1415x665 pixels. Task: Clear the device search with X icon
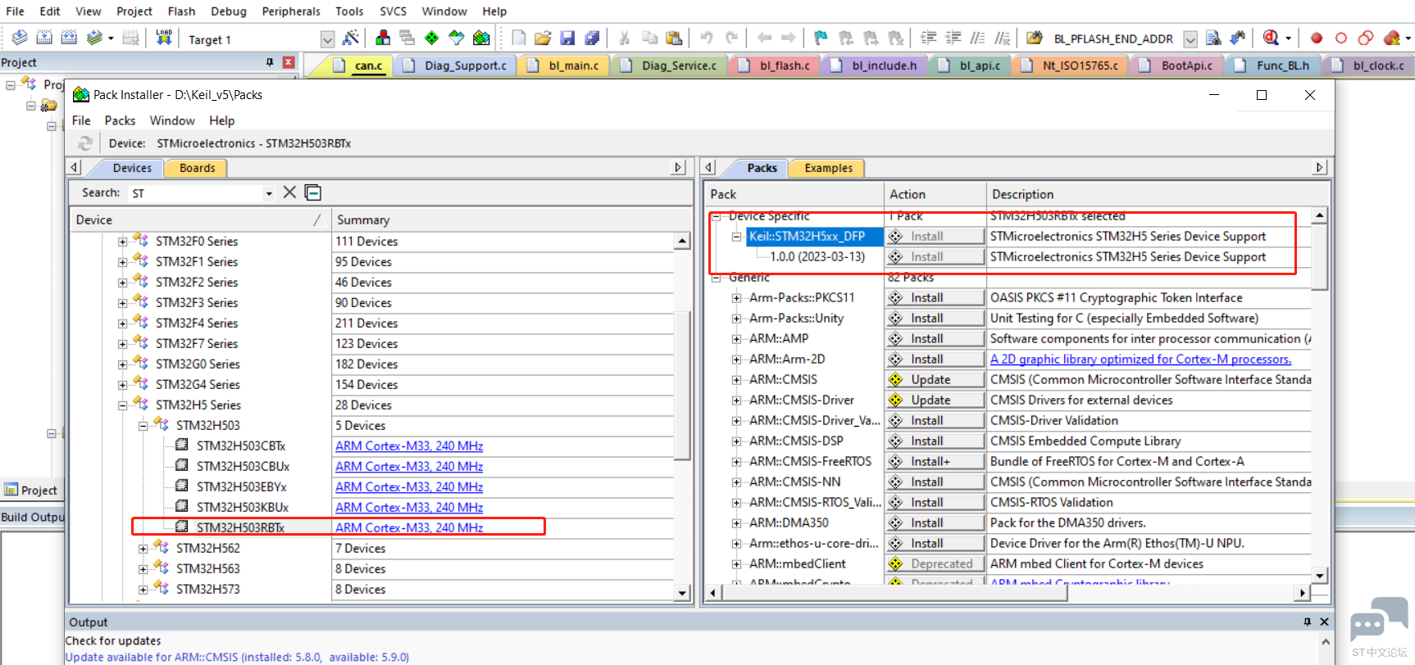(289, 192)
